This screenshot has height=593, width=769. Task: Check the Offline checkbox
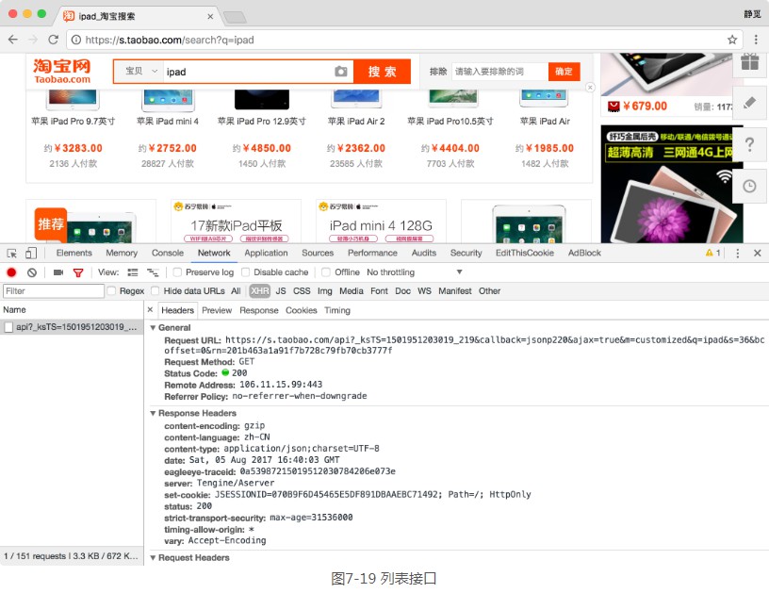pyautogui.click(x=326, y=272)
